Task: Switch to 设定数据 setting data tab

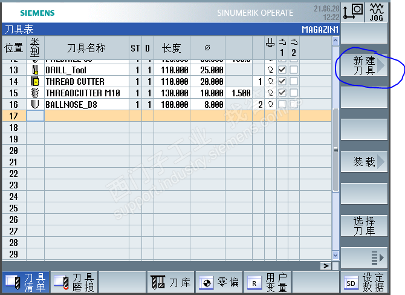Action: (364, 282)
